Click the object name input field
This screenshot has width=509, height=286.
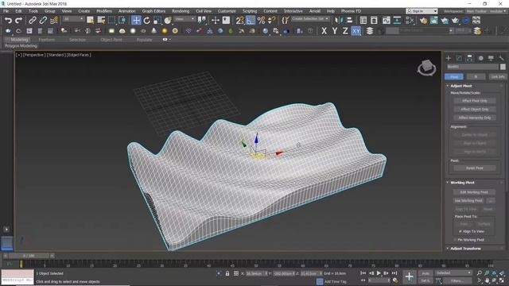pos(472,67)
